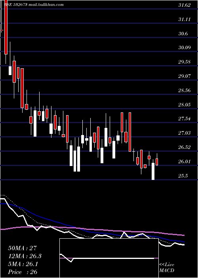198x278 pixels.
Task: Click the 31.62 price axis label
Action: (185, 5)
